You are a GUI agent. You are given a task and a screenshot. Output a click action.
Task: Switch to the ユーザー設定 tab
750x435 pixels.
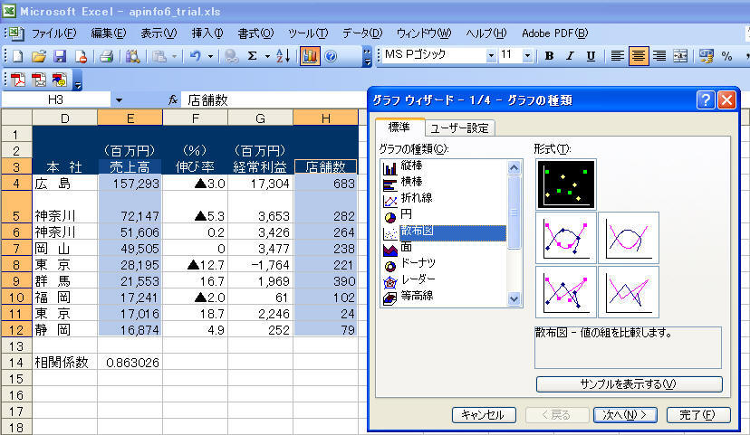tap(461, 128)
